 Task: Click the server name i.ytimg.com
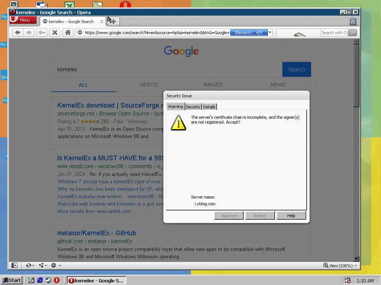(x=205, y=204)
